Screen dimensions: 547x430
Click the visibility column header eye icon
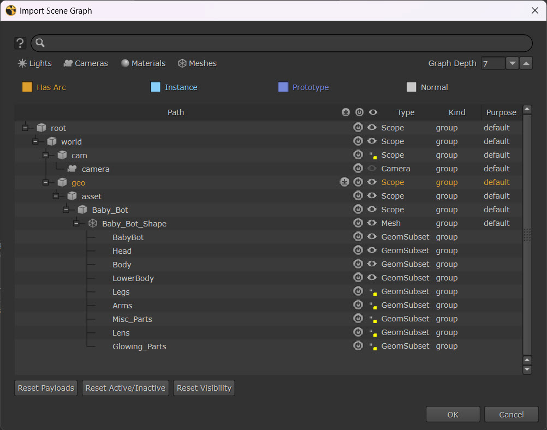373,112
